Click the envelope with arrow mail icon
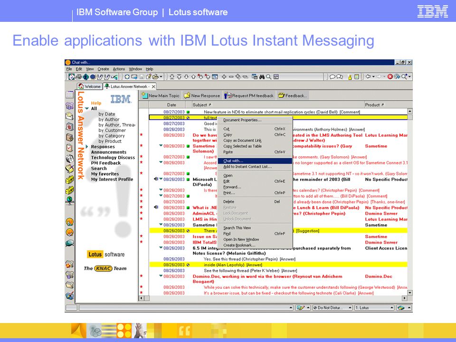The width and height of the screenshot is (456, 342). point(134,77)
